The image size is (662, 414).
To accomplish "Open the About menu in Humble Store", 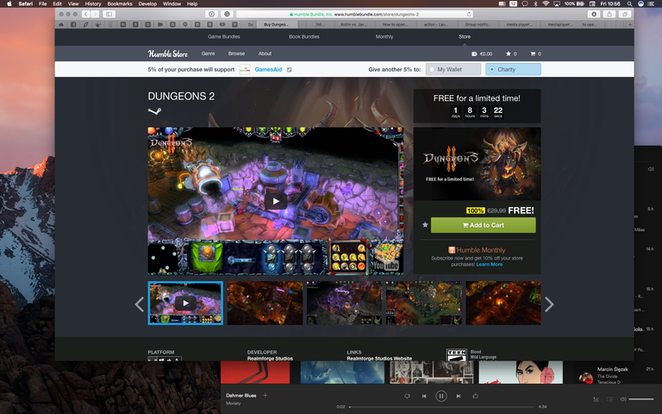I will pyautogui.click(x=265, y=53).
